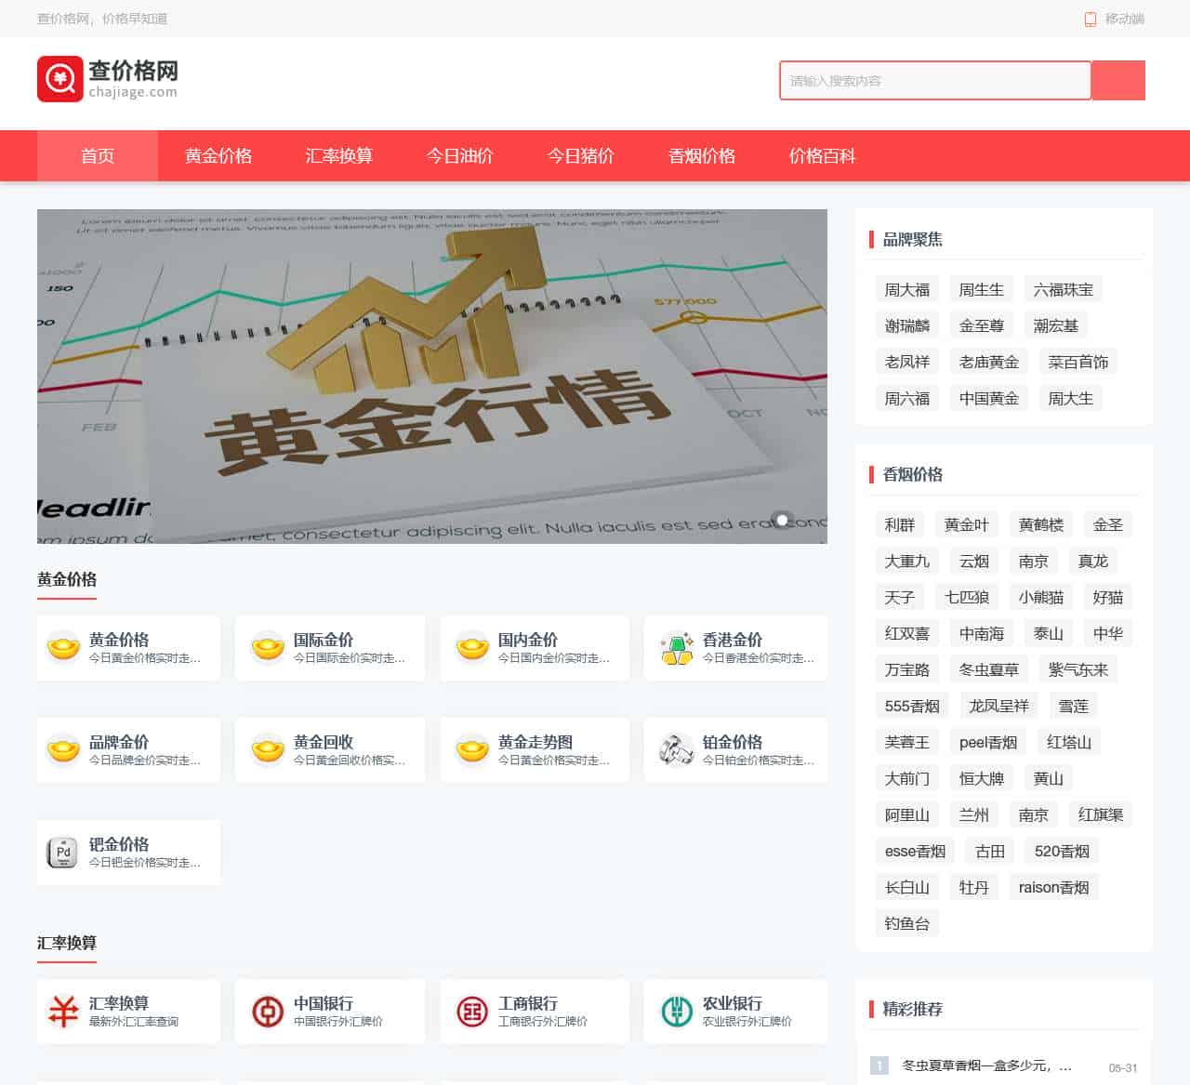Select the 钓鱼台 cigarette tag
Viewport: 1190px width, 1085px height.
[x=907, y=923]
